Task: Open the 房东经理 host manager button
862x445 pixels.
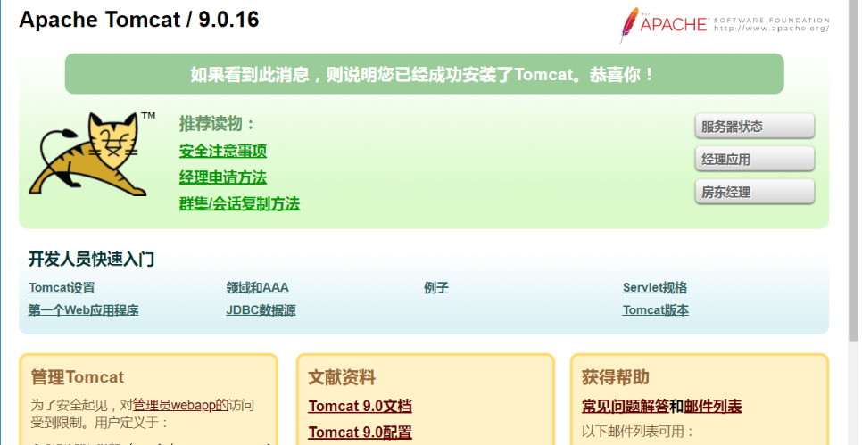Action: tap(755, 193)
